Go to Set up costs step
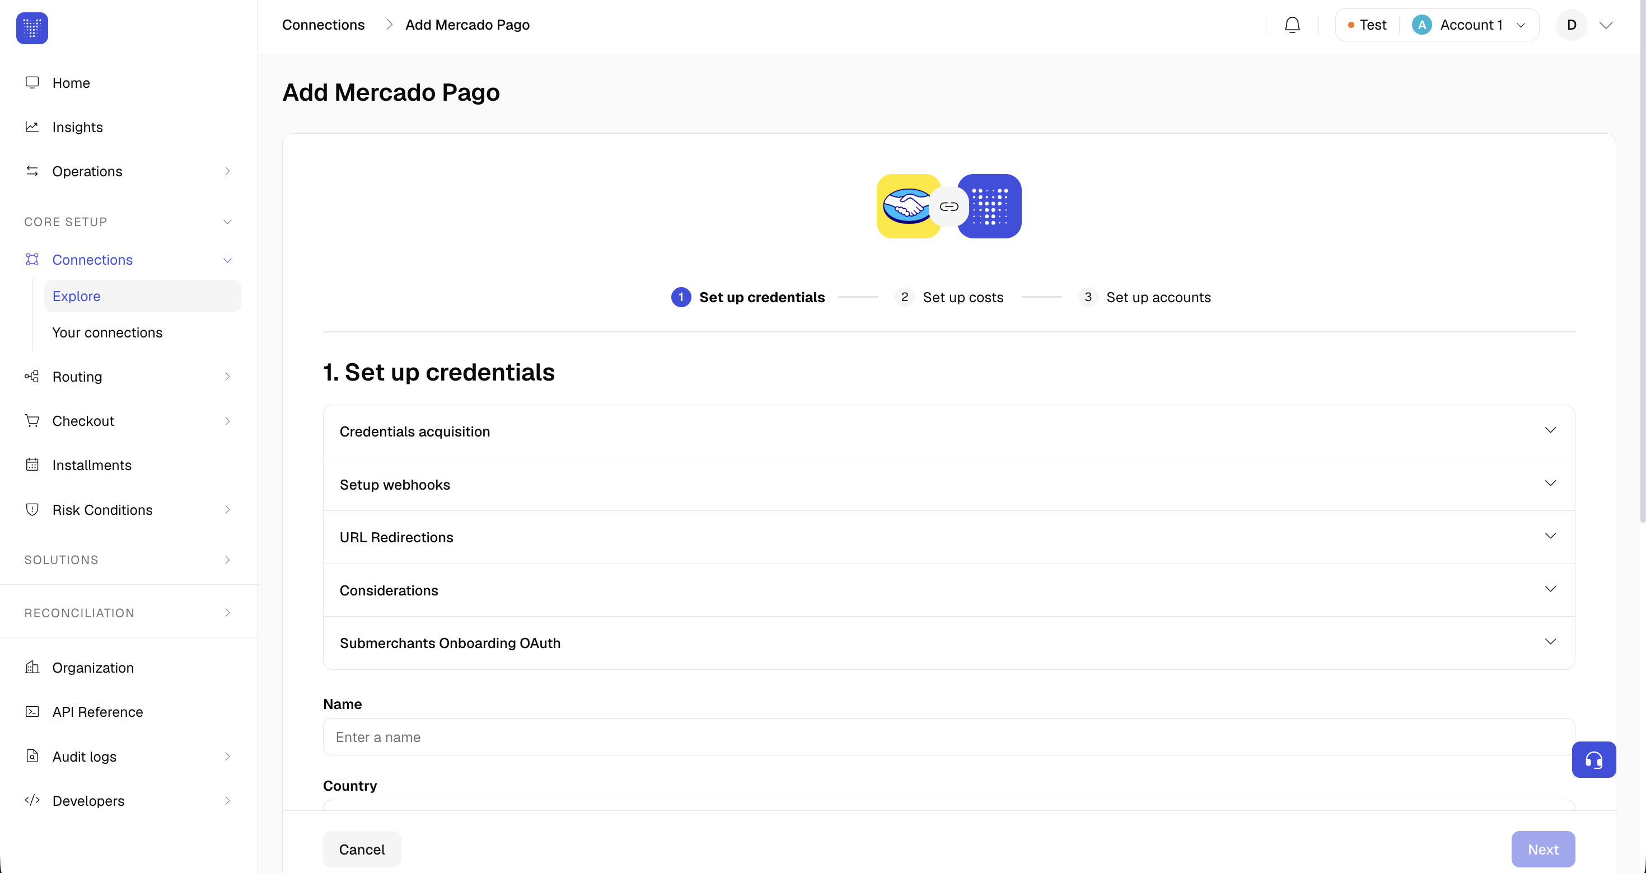Screen dimensions: 1646x873 click(x=950, y=297)
